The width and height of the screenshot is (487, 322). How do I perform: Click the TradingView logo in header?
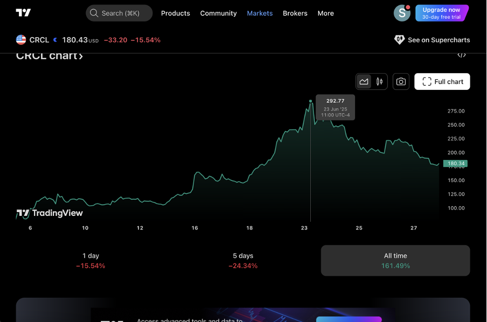(x=23, y=13)
